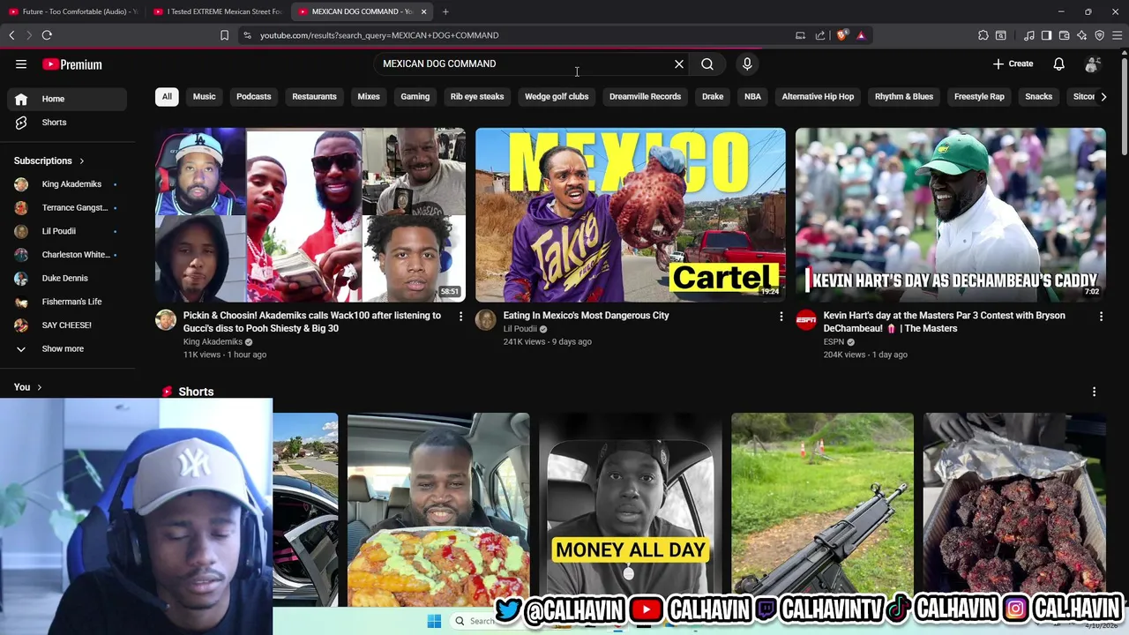Open the Leo AI sparkle icon
The height and width of the screenshot is (635, 1129).
click(1082, 35)
